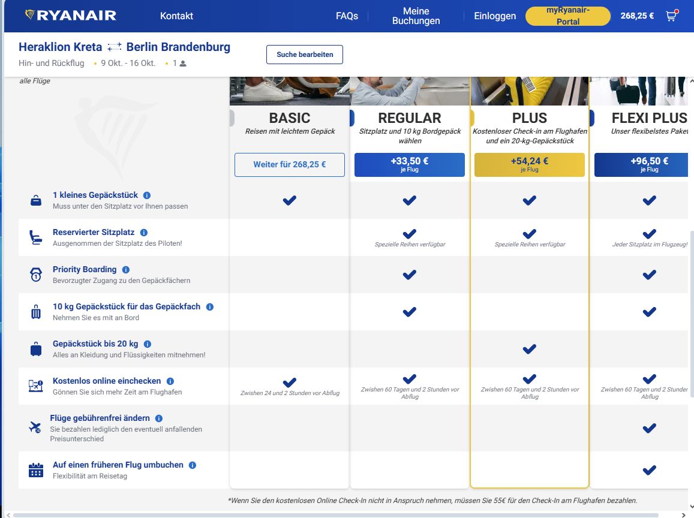Click info icon beside Reservierter Sitzplatz

coord(143,233)
